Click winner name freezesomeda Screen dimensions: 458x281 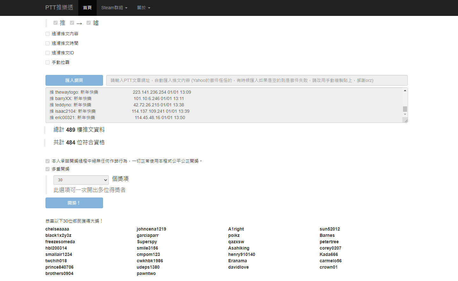pos(60,242)
